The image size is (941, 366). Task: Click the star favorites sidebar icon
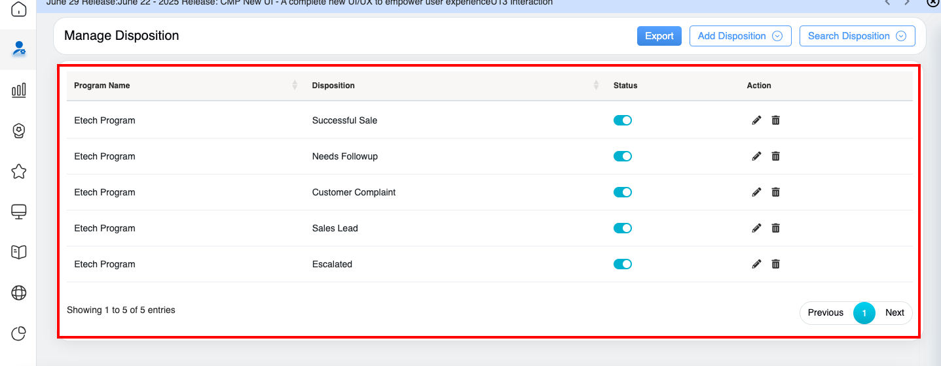(19, 171)
